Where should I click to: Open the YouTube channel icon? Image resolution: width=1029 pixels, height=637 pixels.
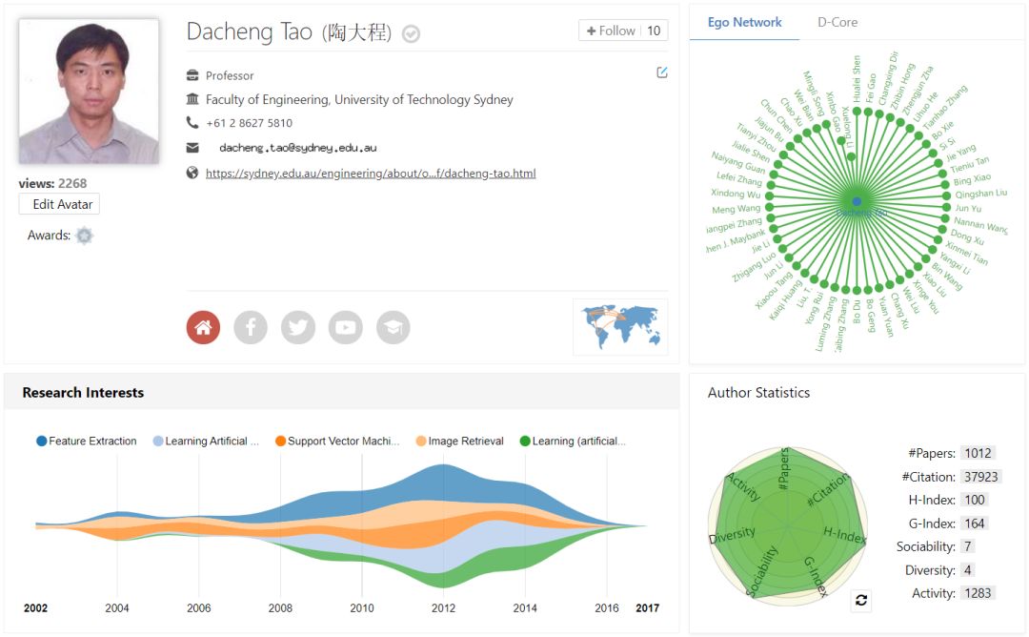click(x=346, y=328)
